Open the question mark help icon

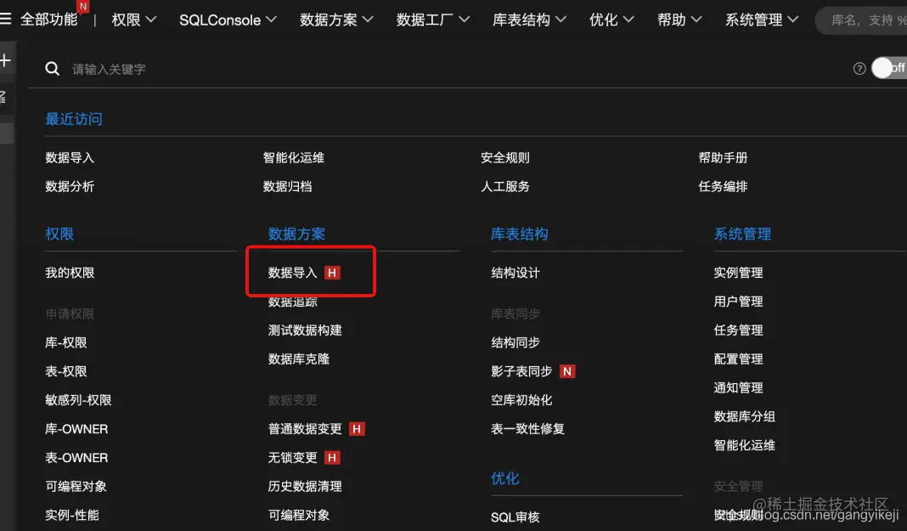(x=859, y=68)
